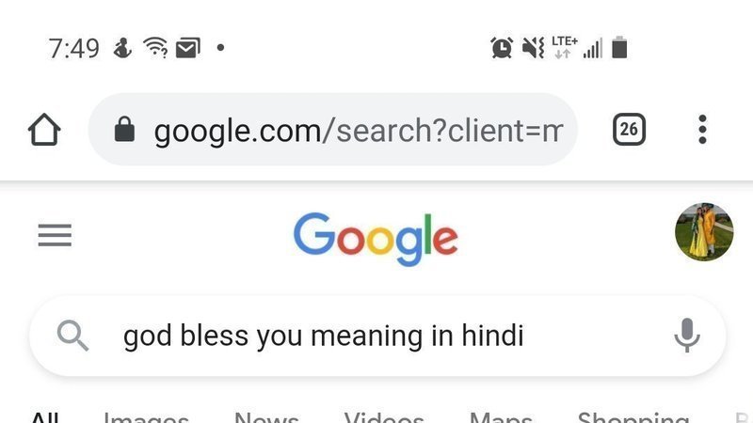Tap the padlock site security icon
Screen dimensions: 753x423
[x=124, y=130]
